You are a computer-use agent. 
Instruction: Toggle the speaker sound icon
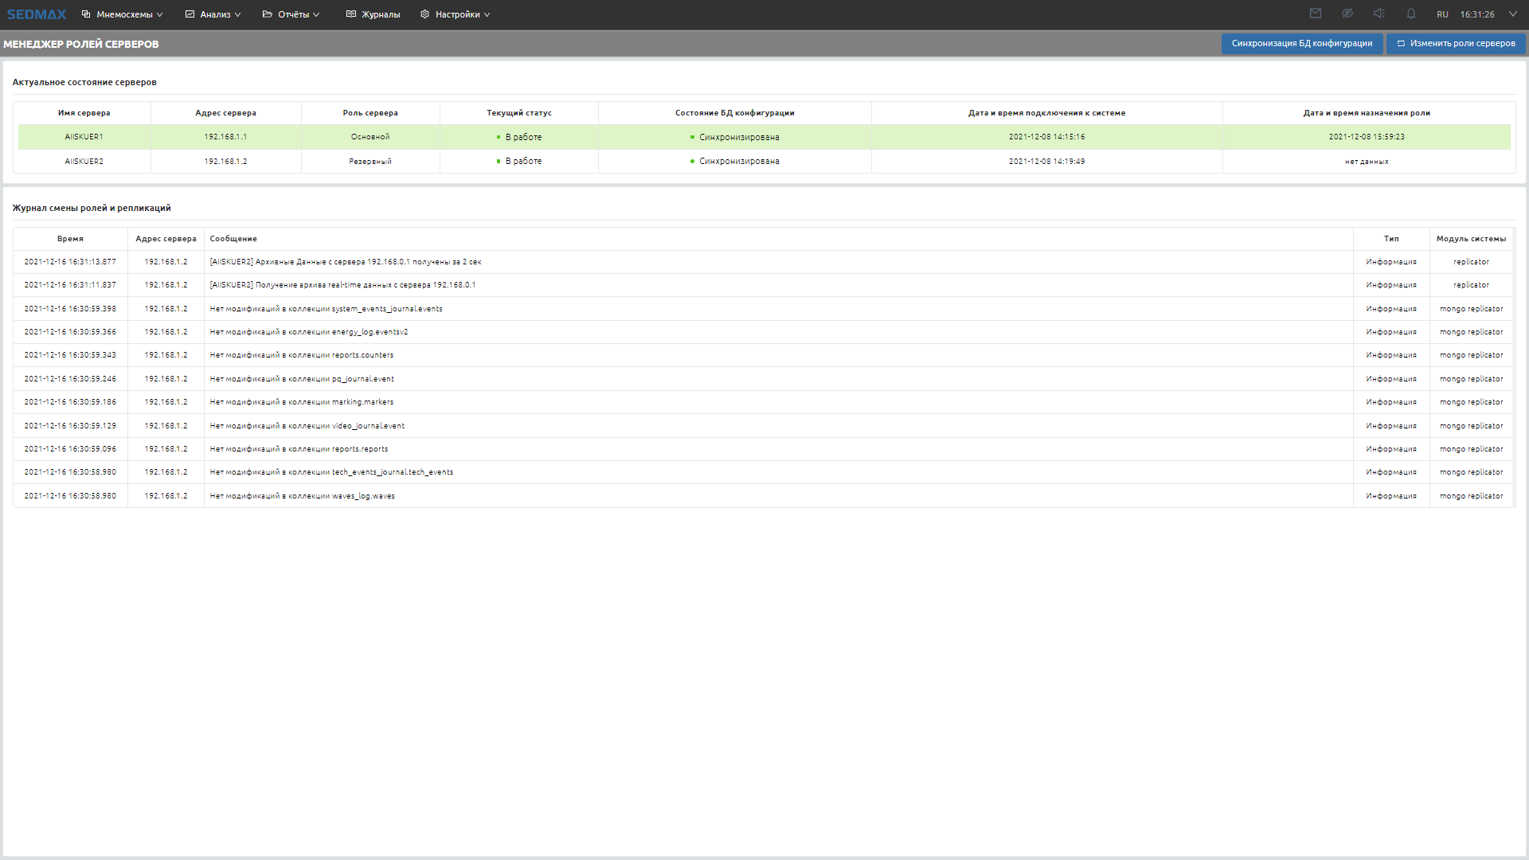pyautogui.click(x=1379, y=14)
